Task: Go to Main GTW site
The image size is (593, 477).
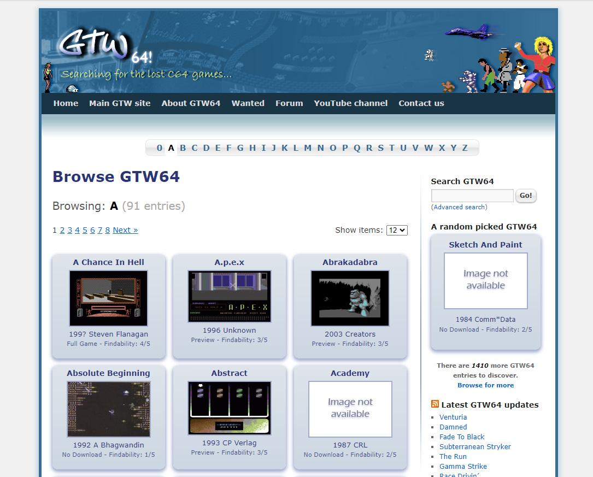Action: [120, 103]
